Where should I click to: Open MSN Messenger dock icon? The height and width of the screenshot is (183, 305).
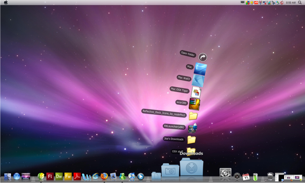click(122, 177)
